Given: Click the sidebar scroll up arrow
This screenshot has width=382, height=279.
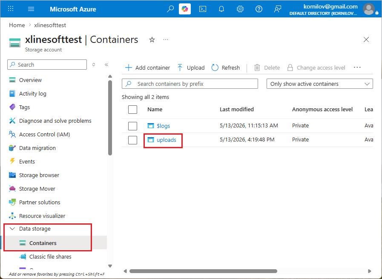Looking at the screenshot, I should tap(110, 76).
